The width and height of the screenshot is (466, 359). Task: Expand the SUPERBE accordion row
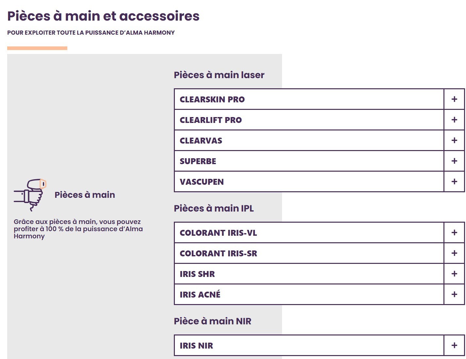coord(309,161)
